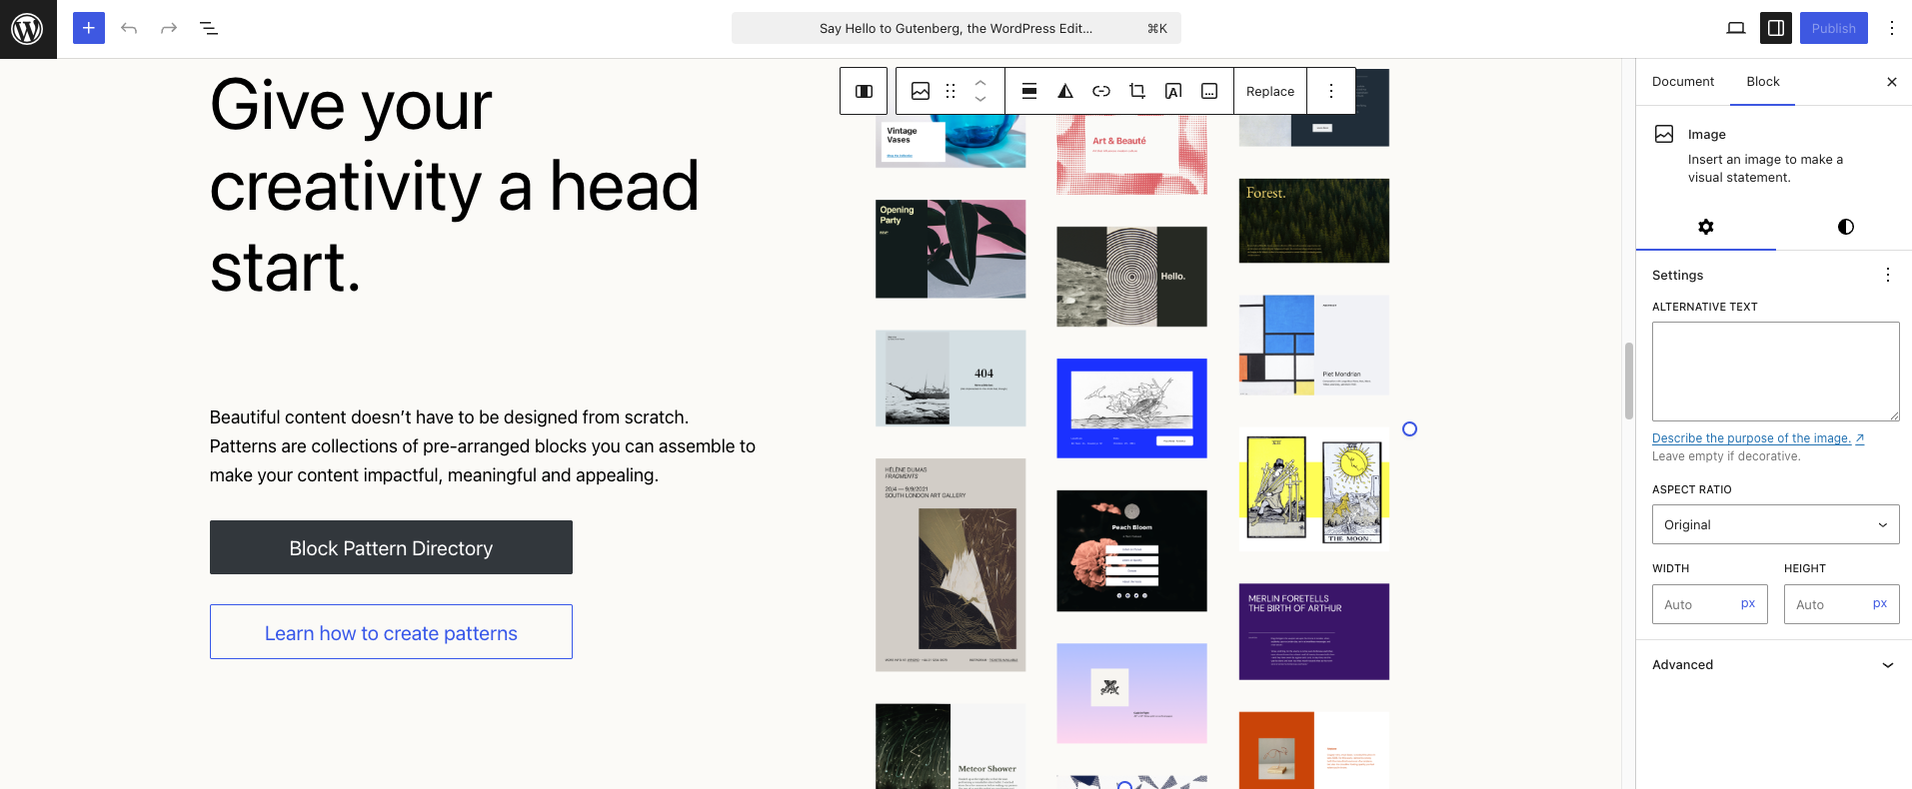This screenshot has width=1912, height=789.
Task: Click the duotone filter icon
Action: point(1065,91)
